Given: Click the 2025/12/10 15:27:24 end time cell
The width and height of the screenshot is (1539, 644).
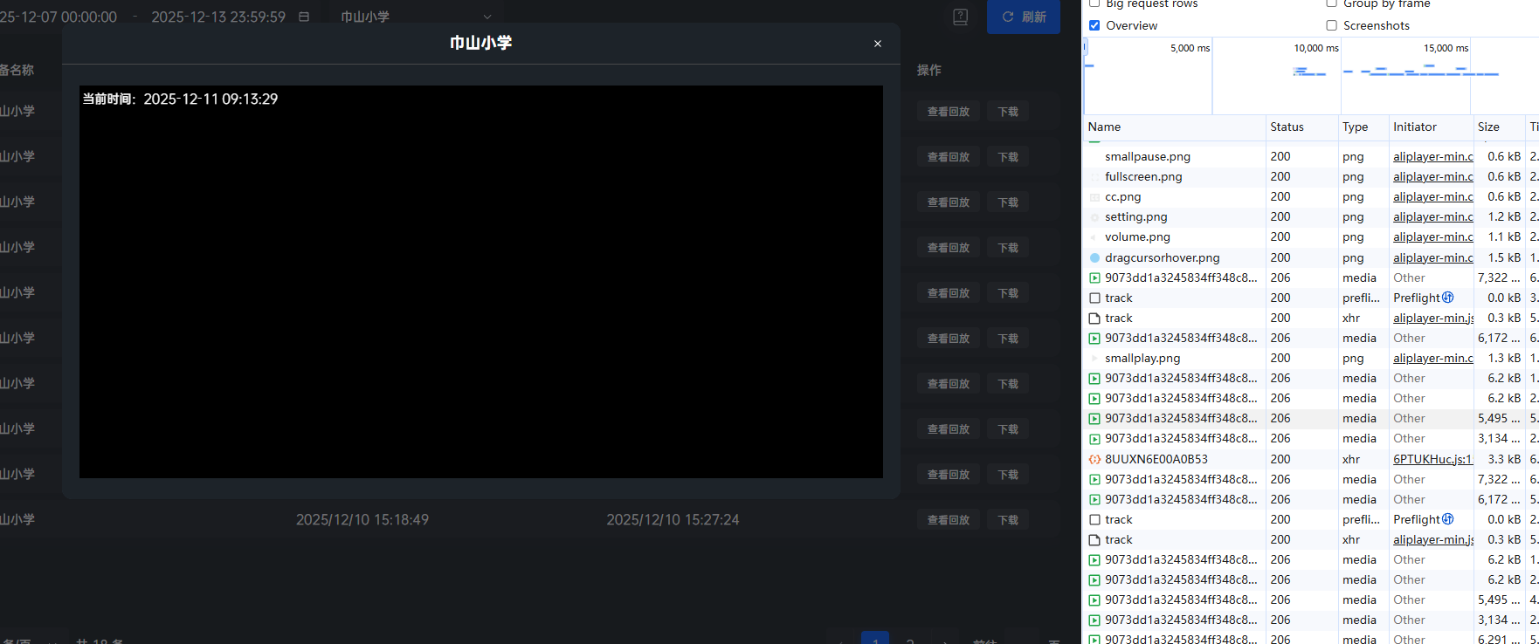Looking at the screenshot, I should (x=673, y=520).
